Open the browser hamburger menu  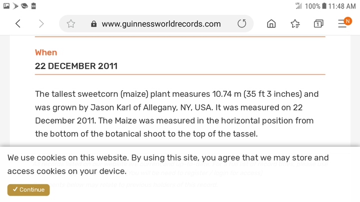342,23
